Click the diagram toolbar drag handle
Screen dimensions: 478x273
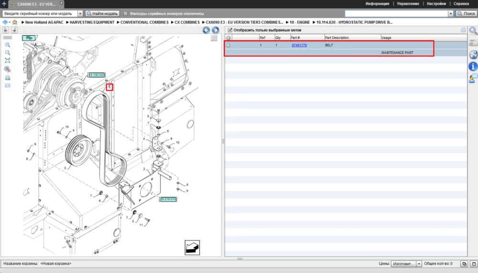click(x=7, y=37)
